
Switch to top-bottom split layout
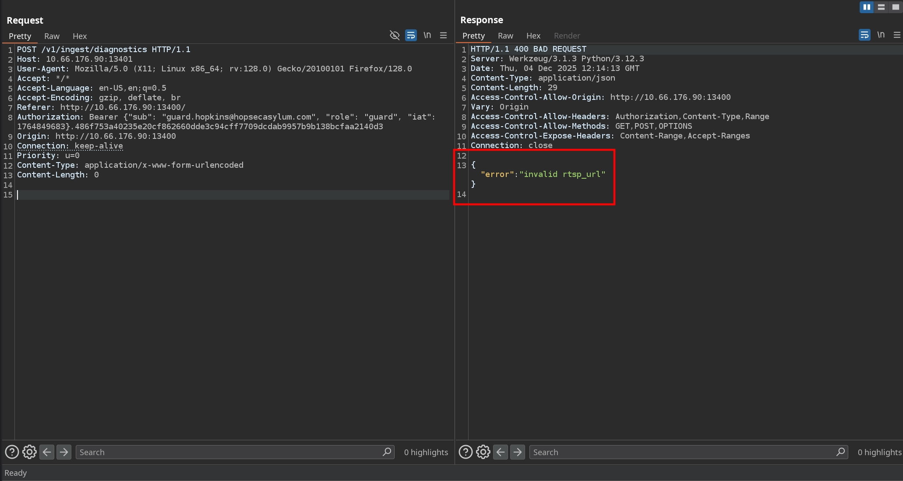(x=881, y=7)
